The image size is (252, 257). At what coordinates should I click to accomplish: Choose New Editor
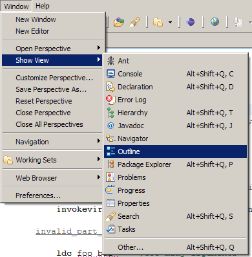click(53, 31)
